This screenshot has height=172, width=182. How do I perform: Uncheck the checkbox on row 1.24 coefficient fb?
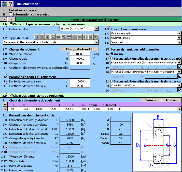coord(180,90)
